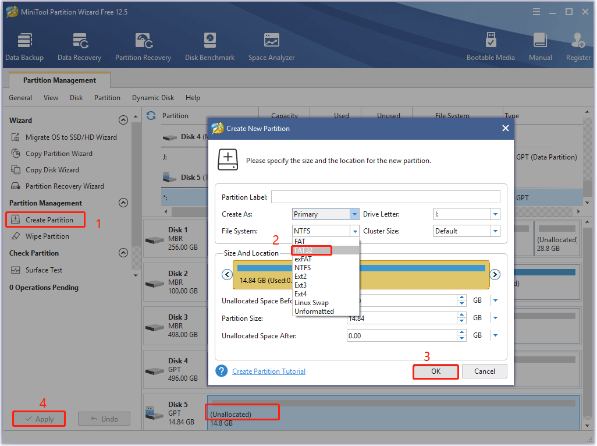
Task: Open the Disk menu
Action: tap(76, 98)
